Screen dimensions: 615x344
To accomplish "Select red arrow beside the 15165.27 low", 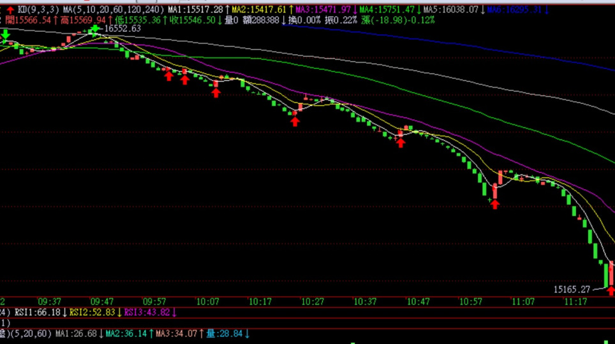I will [611, 292].
